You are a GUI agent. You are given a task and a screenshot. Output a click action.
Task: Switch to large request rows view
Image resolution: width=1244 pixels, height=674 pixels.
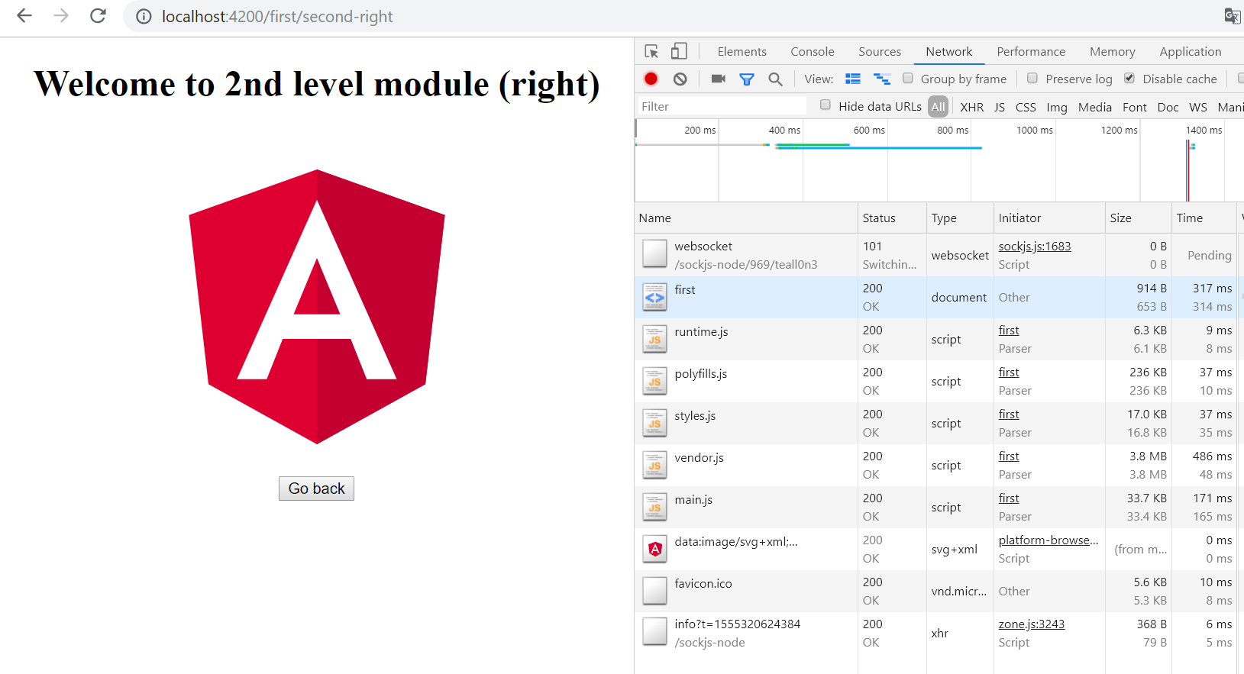pyautogui.click(x=853, y=79)
